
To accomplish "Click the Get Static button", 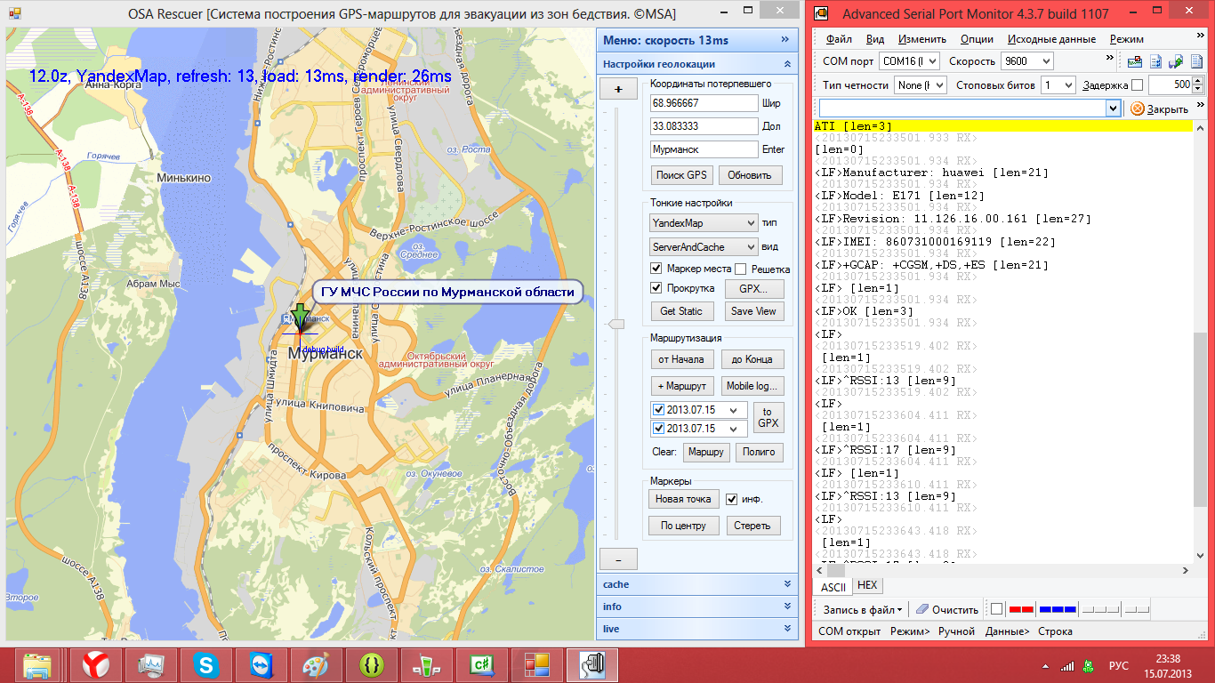I will (681, 311).
